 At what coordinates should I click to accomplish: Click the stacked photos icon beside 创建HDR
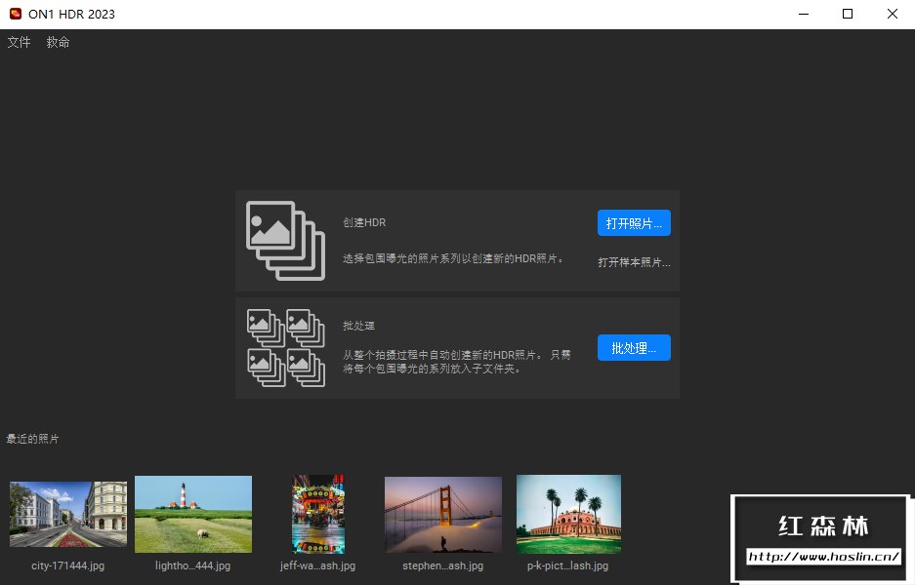(x=284, y=241)
